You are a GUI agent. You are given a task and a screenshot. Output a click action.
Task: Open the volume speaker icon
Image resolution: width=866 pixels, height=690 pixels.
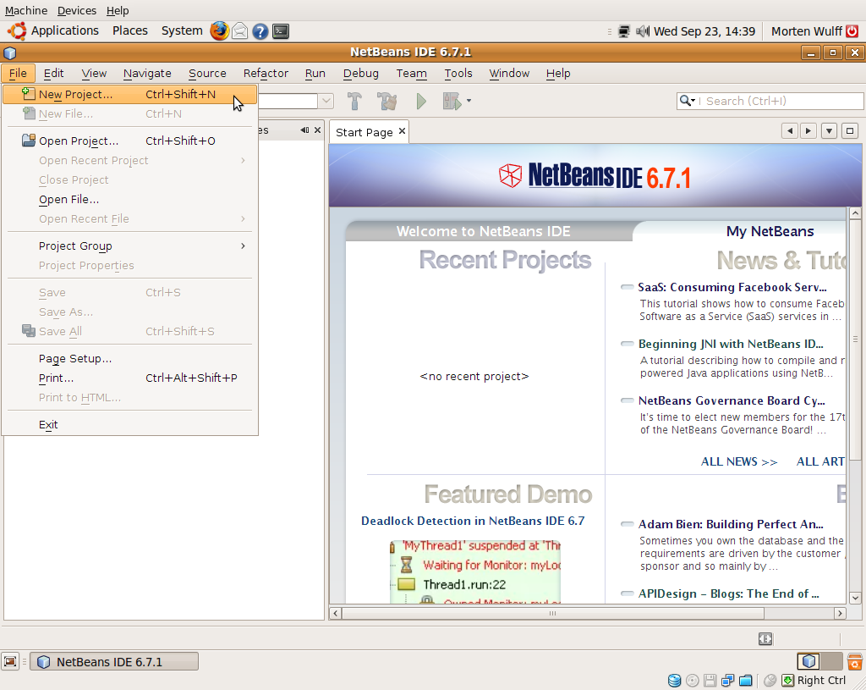(642, 31)
